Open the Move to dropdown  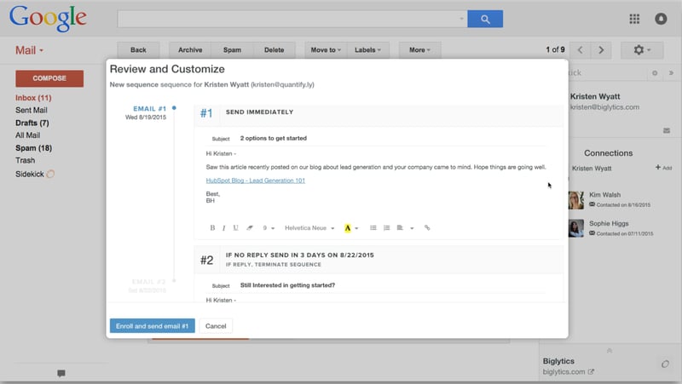tap(326, 50)
